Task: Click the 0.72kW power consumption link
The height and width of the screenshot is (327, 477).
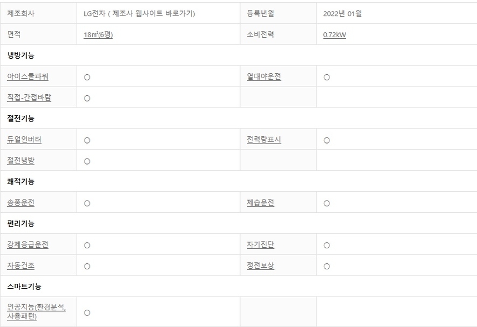Action: click(334, 35)
